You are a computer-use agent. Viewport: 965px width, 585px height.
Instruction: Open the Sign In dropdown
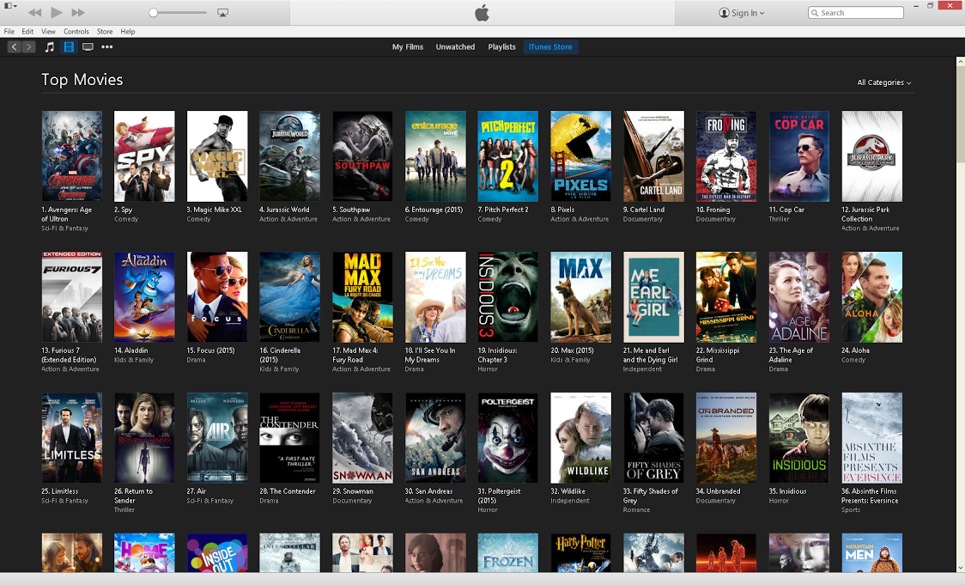(x=742, y=13)
